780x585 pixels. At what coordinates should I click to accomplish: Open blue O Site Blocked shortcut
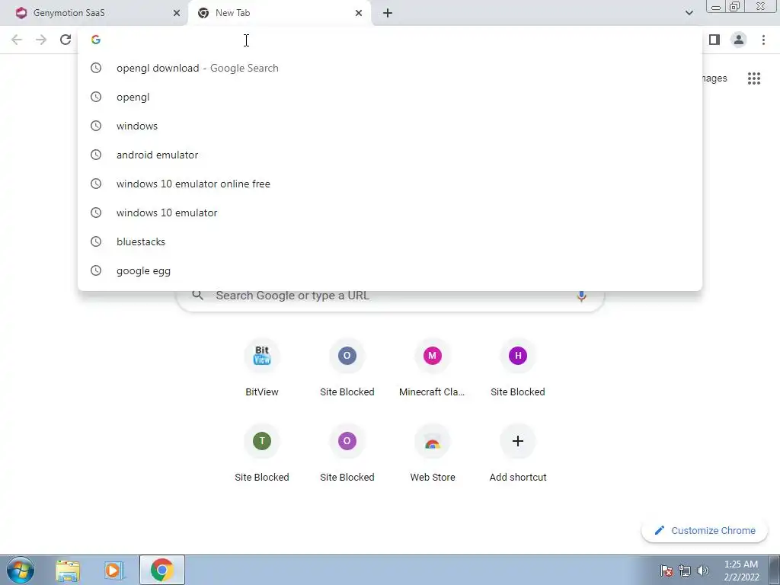(x=347, y=368)
